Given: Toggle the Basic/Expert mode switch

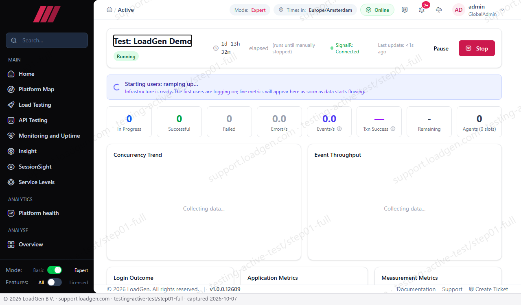Looking at the screenshot, I should point(55,270).
